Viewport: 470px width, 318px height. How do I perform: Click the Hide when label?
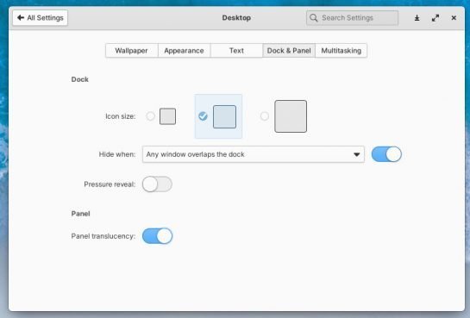(117, 154)
